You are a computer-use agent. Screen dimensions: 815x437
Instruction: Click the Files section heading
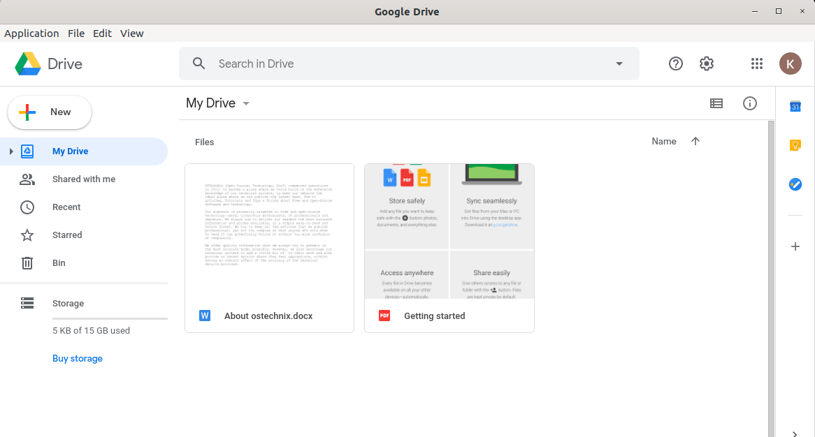click(204, 142)
